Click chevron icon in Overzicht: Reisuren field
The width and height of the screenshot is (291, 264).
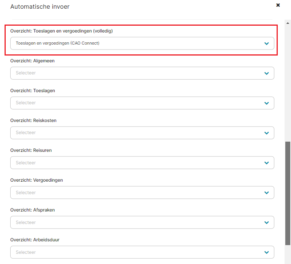click(x=266, y=163)
